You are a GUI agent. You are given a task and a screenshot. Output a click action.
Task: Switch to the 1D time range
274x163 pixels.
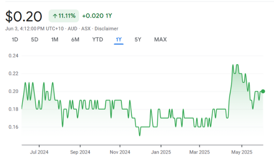pyautogui.click(x=15, y=40)
